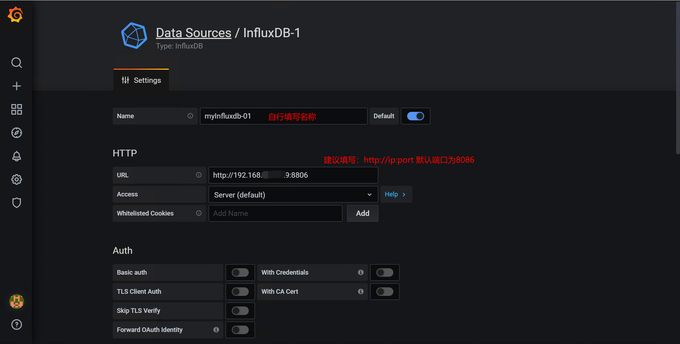The width and height of the screenshot is (680, 344).
Task: Select the Settings tab
Action: tap(141, 80)
